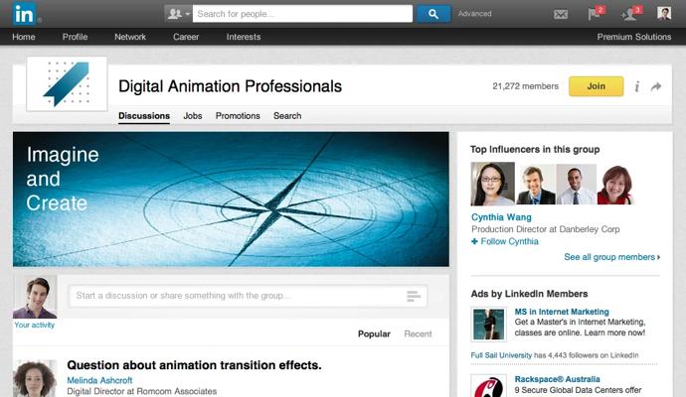This screenshot has width=686, height=397.
Task: Click the 21,272 members count
Action: pyautogui.click(x=526, y=86)
